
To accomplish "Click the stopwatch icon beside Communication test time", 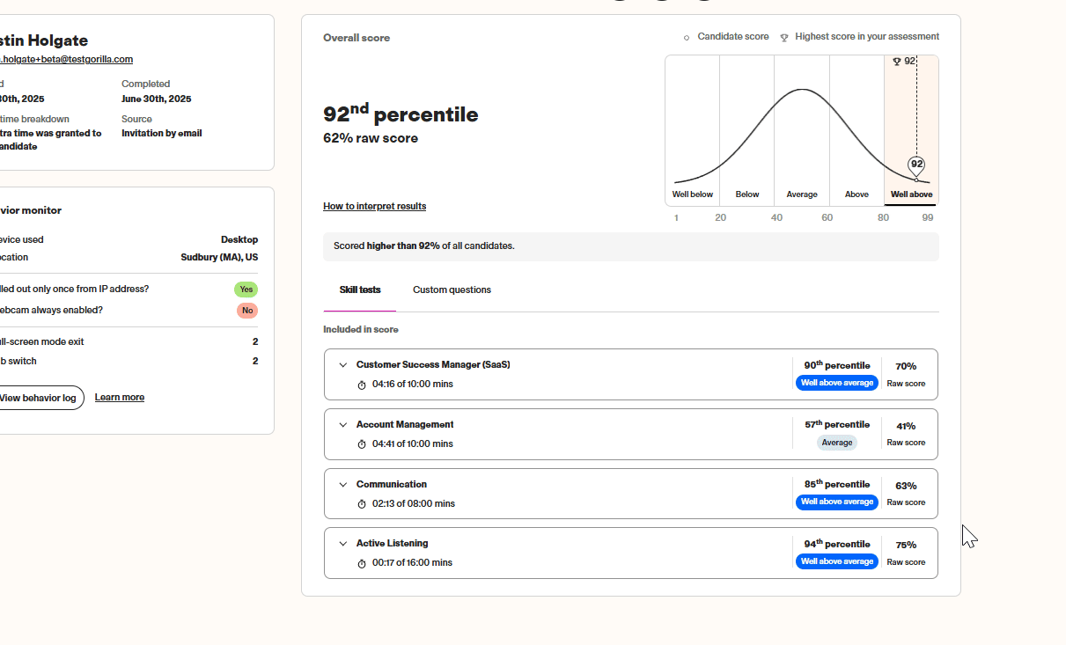I will tap(361, 503).
